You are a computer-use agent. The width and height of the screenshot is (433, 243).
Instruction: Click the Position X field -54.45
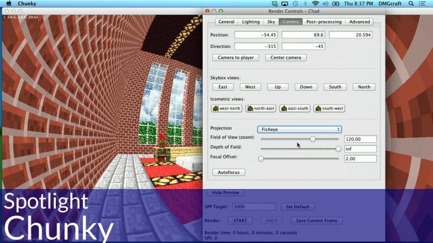[x=256, y=35]
